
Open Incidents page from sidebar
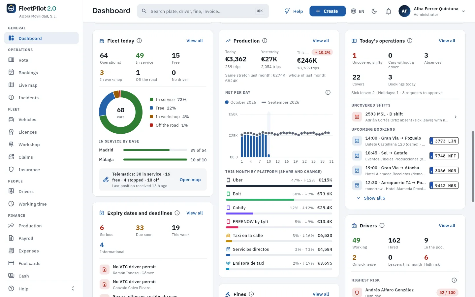coord(41,98)
